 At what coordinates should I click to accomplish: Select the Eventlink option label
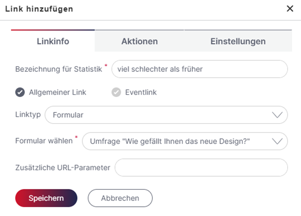coord(141,92)
